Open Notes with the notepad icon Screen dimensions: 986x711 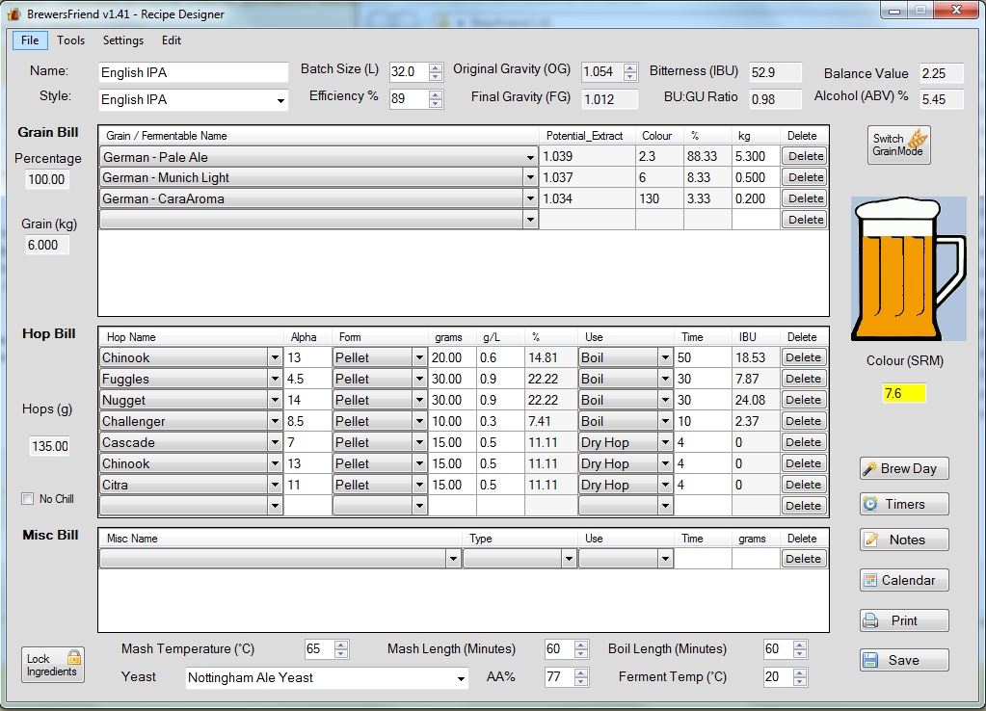904,540
